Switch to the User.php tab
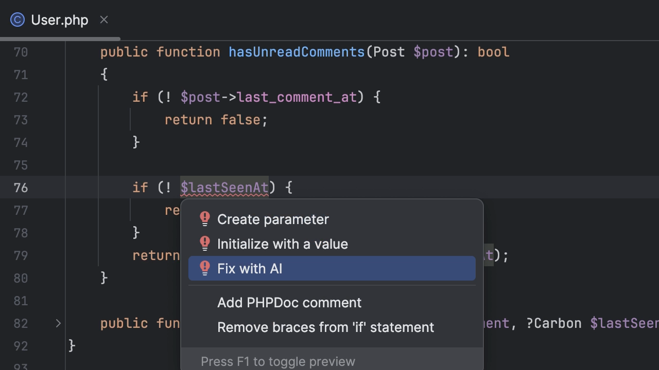Viewport: 659px width, 370px height. point(60,20)
